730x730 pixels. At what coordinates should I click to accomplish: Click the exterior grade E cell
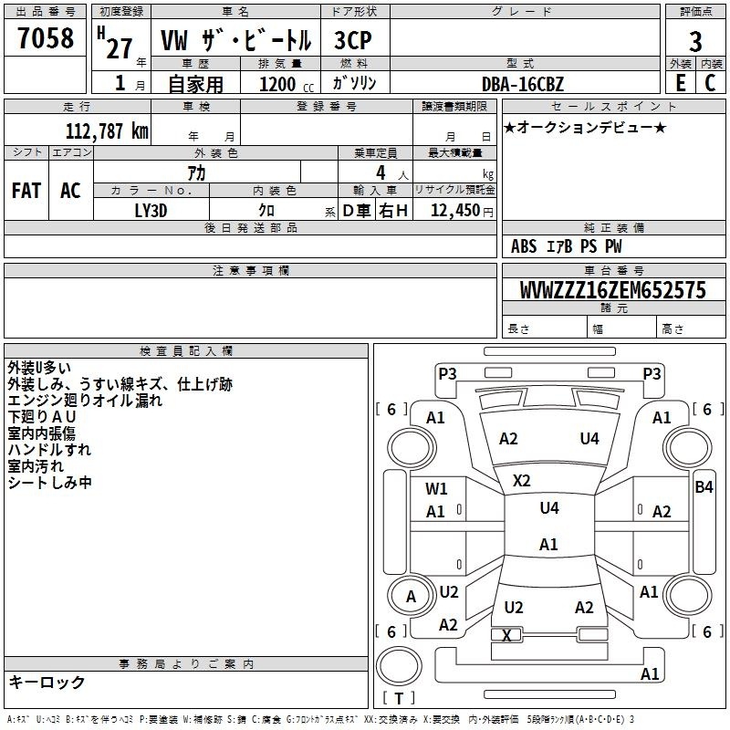[x=680, y=82]
